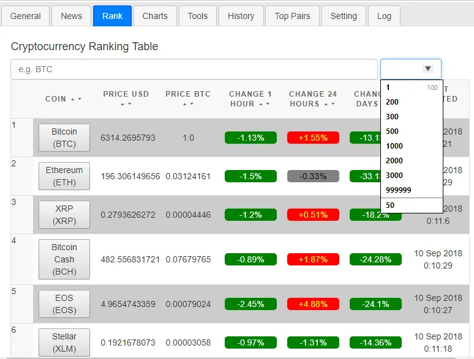Screen dimensions: 474x359
Task: Click EOS -24.1% weekly badge
Action: [x=376, y=304]
